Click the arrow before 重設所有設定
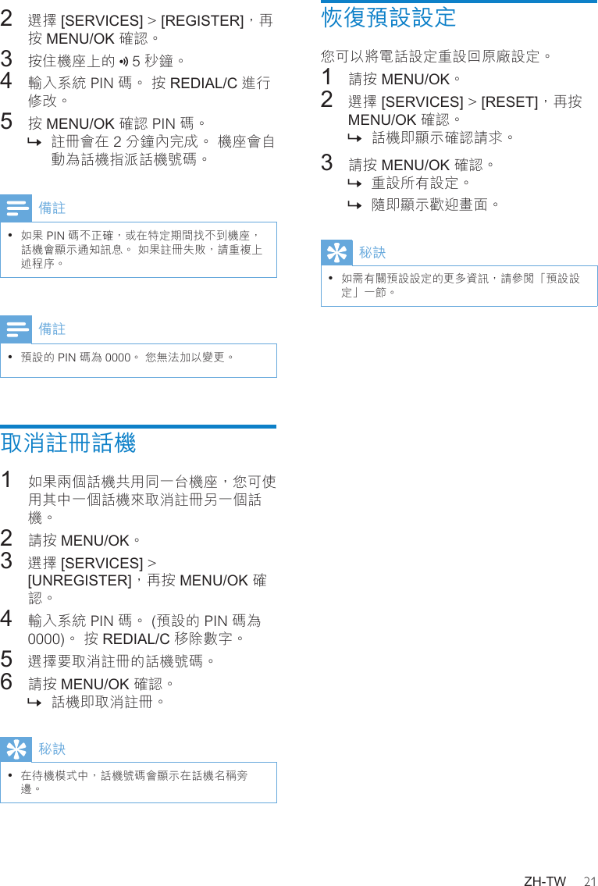 click(x=354, y=183)
